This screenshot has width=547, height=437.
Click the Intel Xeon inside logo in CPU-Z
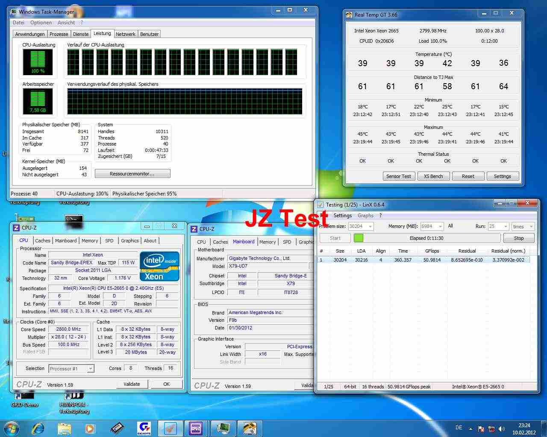pyautogui.click(x=159, y=266)
